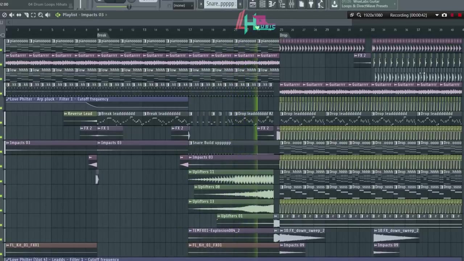Screen dimensions: 464x261
Task: Click the recorder camera screenshot icon
Action: coord(444,15)
